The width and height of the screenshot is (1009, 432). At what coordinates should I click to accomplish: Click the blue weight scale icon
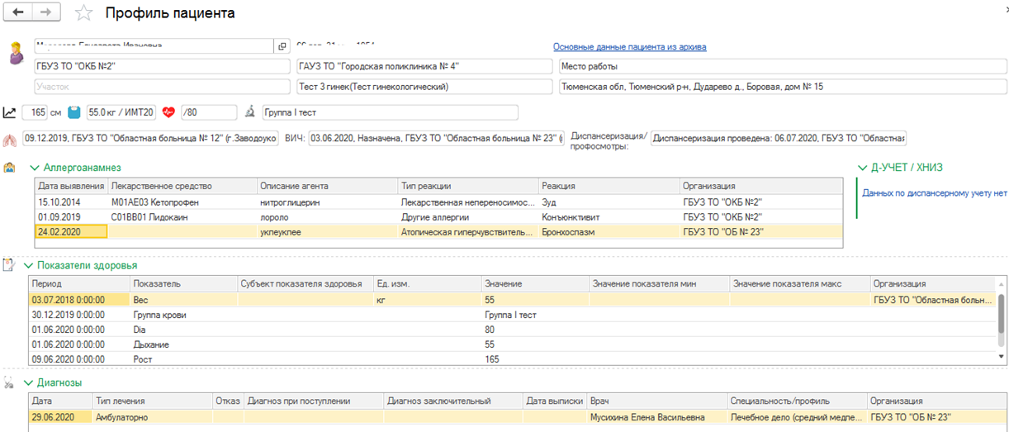pyautogui.click(x=74, y=112)
